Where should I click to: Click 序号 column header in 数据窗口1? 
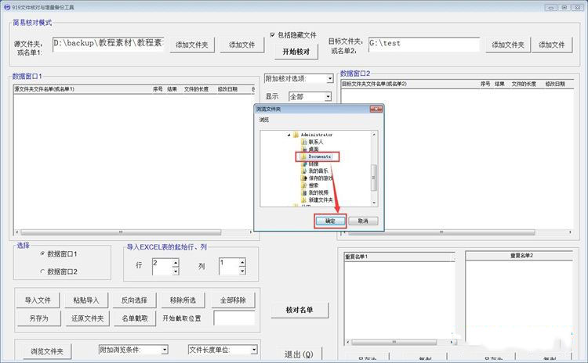158,89
